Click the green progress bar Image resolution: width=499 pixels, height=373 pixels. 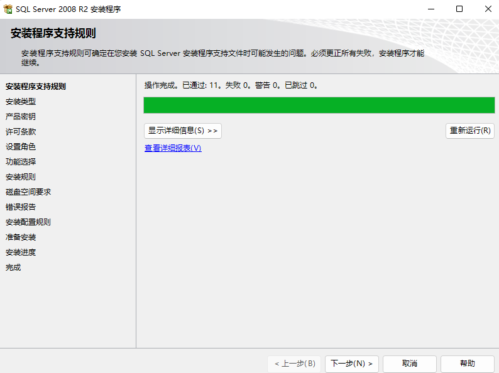[x=319, y=105]
